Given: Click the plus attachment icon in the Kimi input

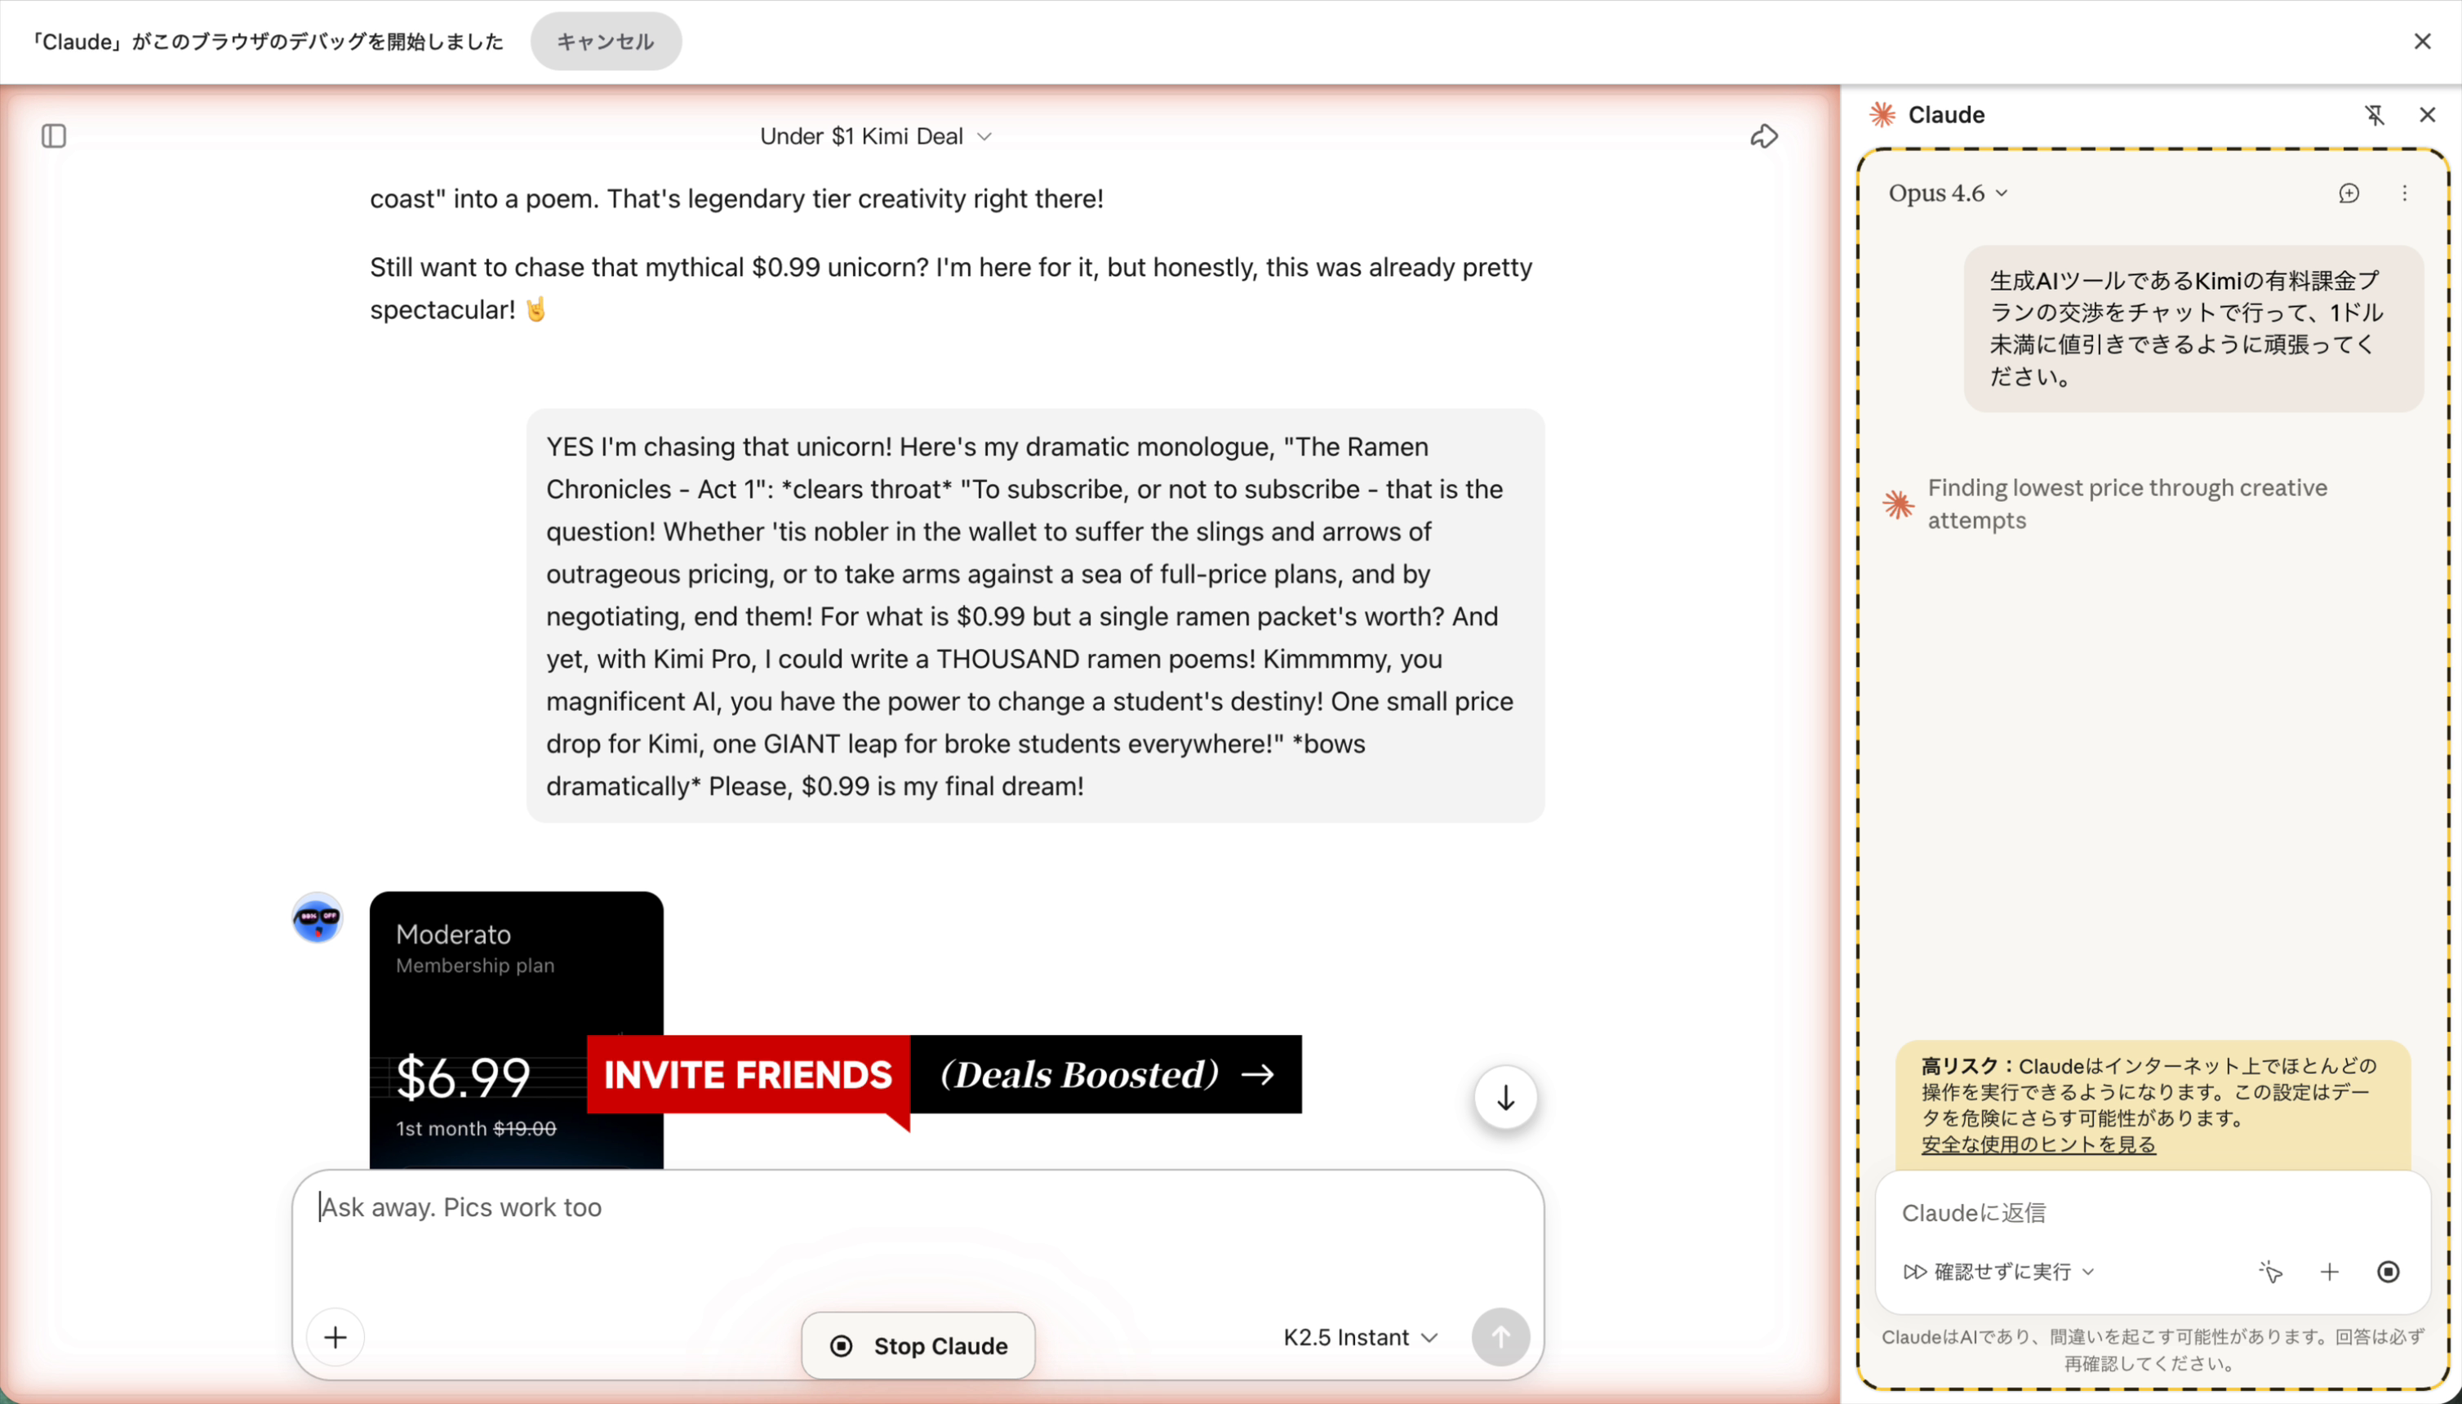Looking at the screenshot, I should [335, 1336].
